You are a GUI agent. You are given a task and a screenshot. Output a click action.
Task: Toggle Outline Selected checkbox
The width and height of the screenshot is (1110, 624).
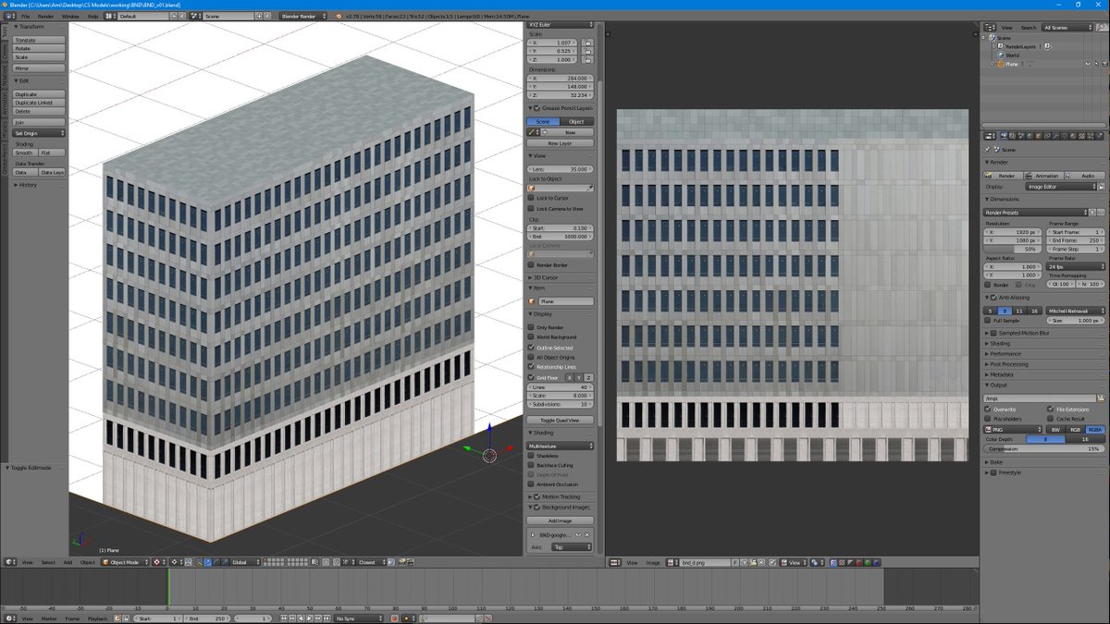click(531, 348)
